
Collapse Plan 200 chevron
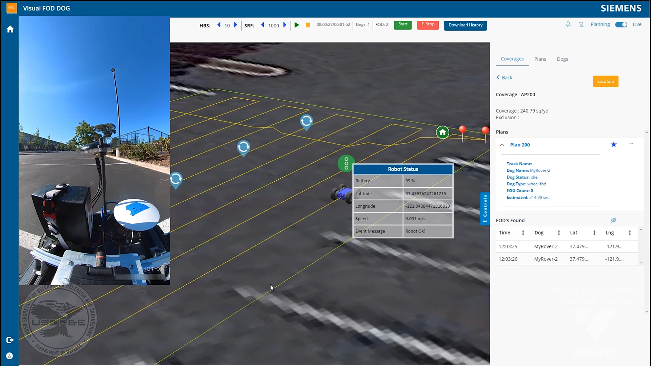(502, 145)
